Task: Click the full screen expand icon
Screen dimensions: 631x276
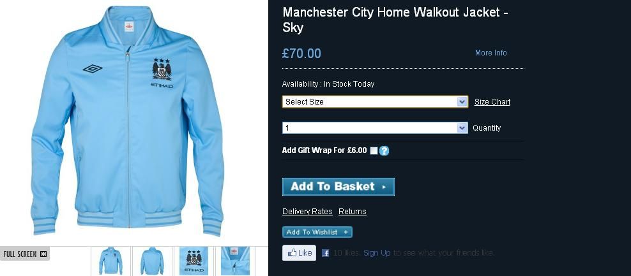Action: click(x=44, y=254)
